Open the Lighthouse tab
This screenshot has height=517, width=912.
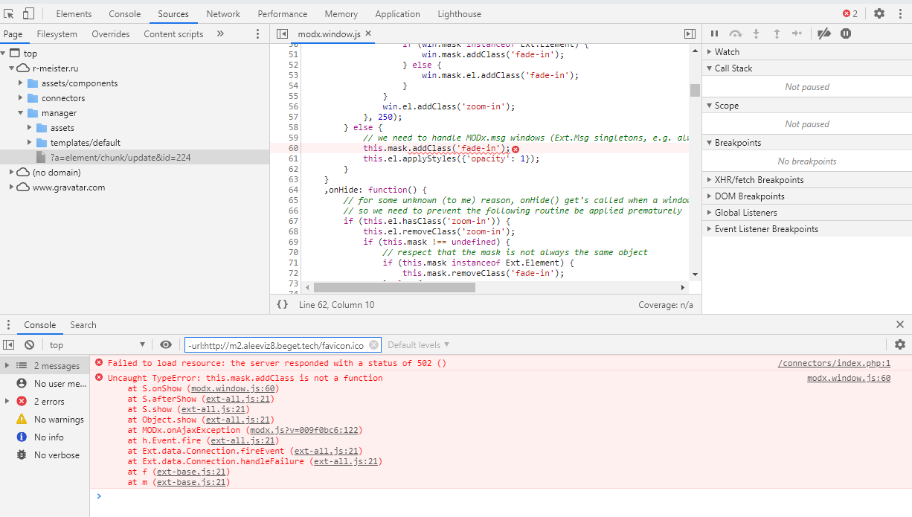460,13
